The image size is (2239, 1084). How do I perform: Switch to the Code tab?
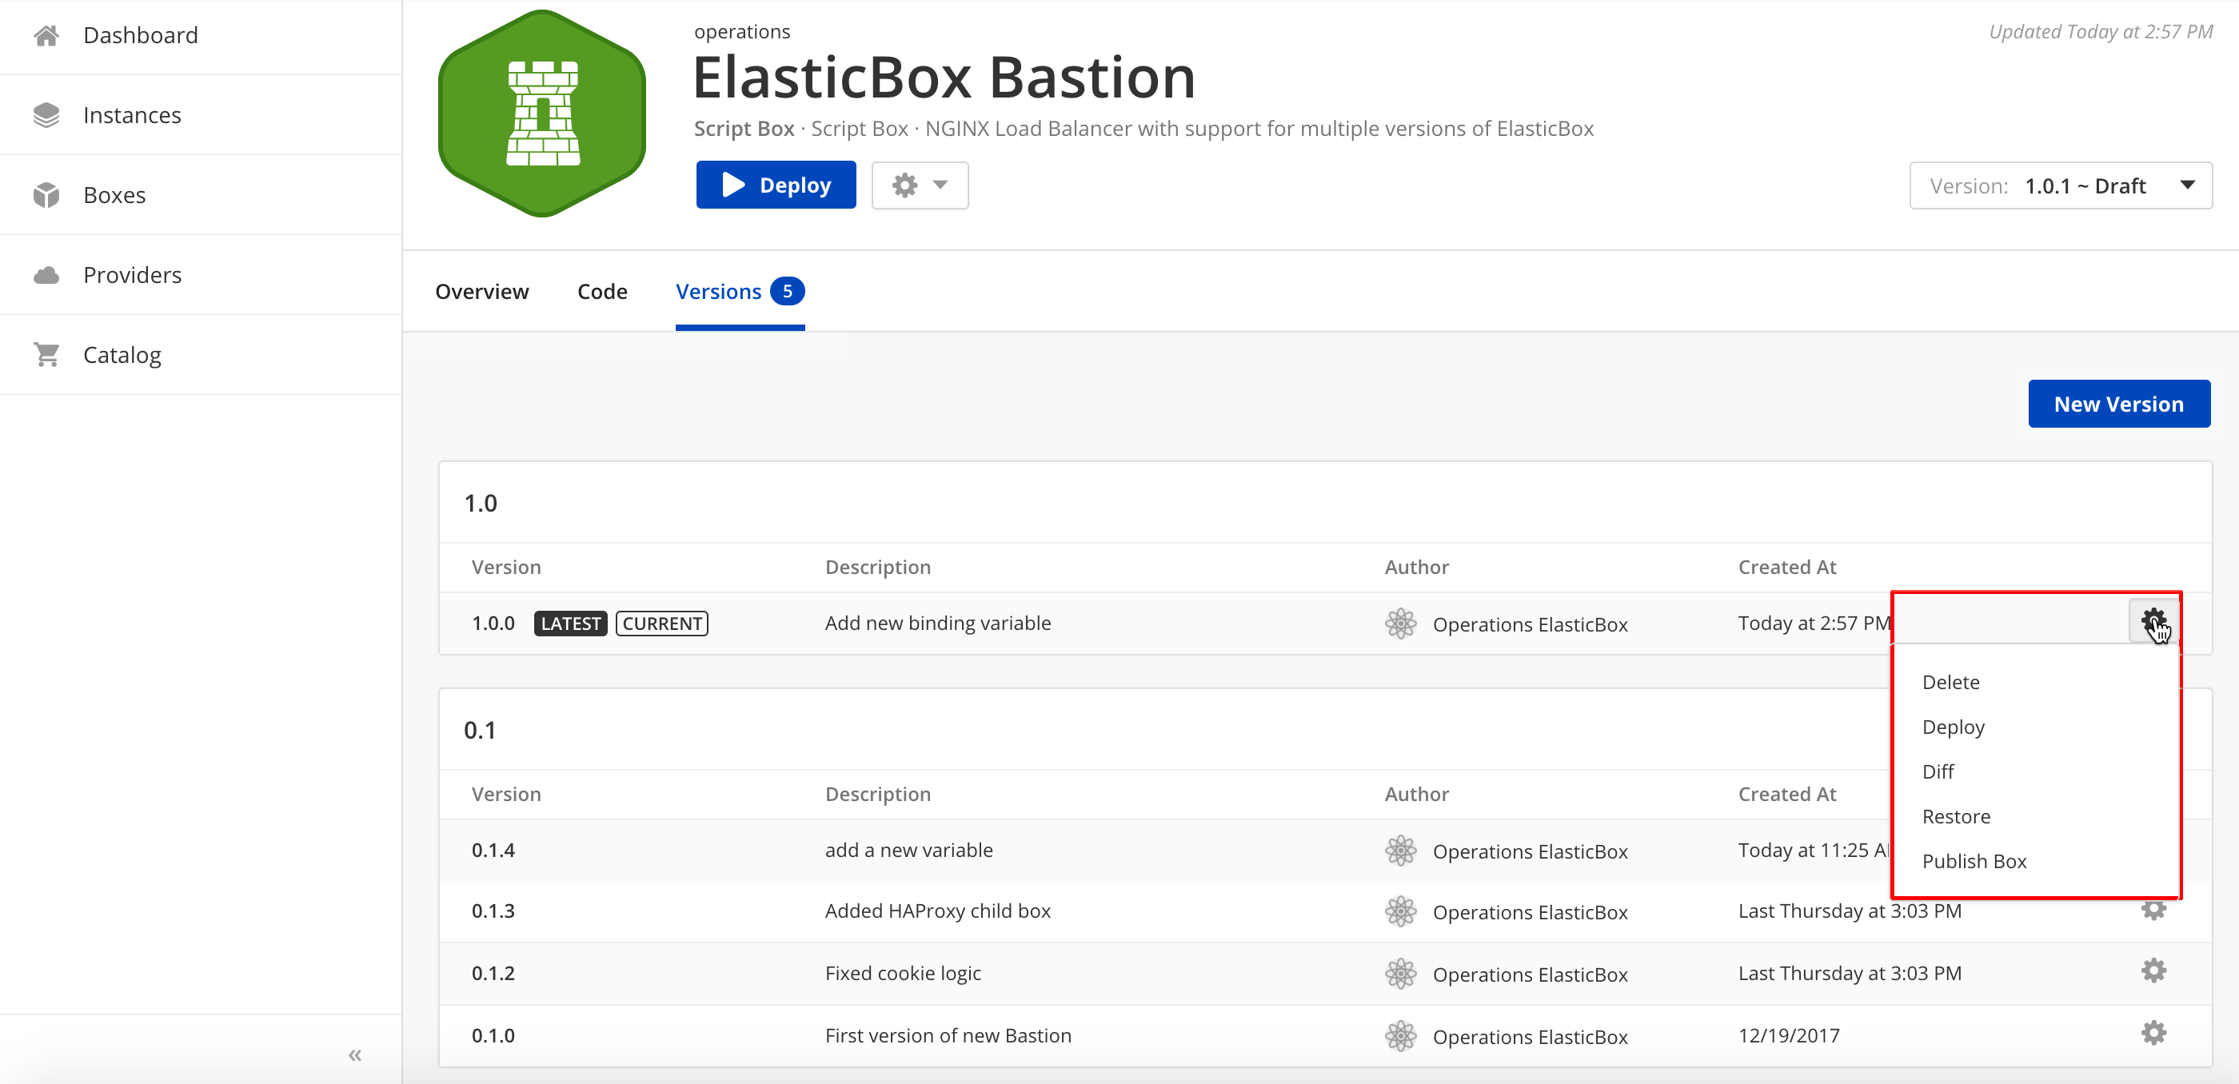tap(601, 292)
